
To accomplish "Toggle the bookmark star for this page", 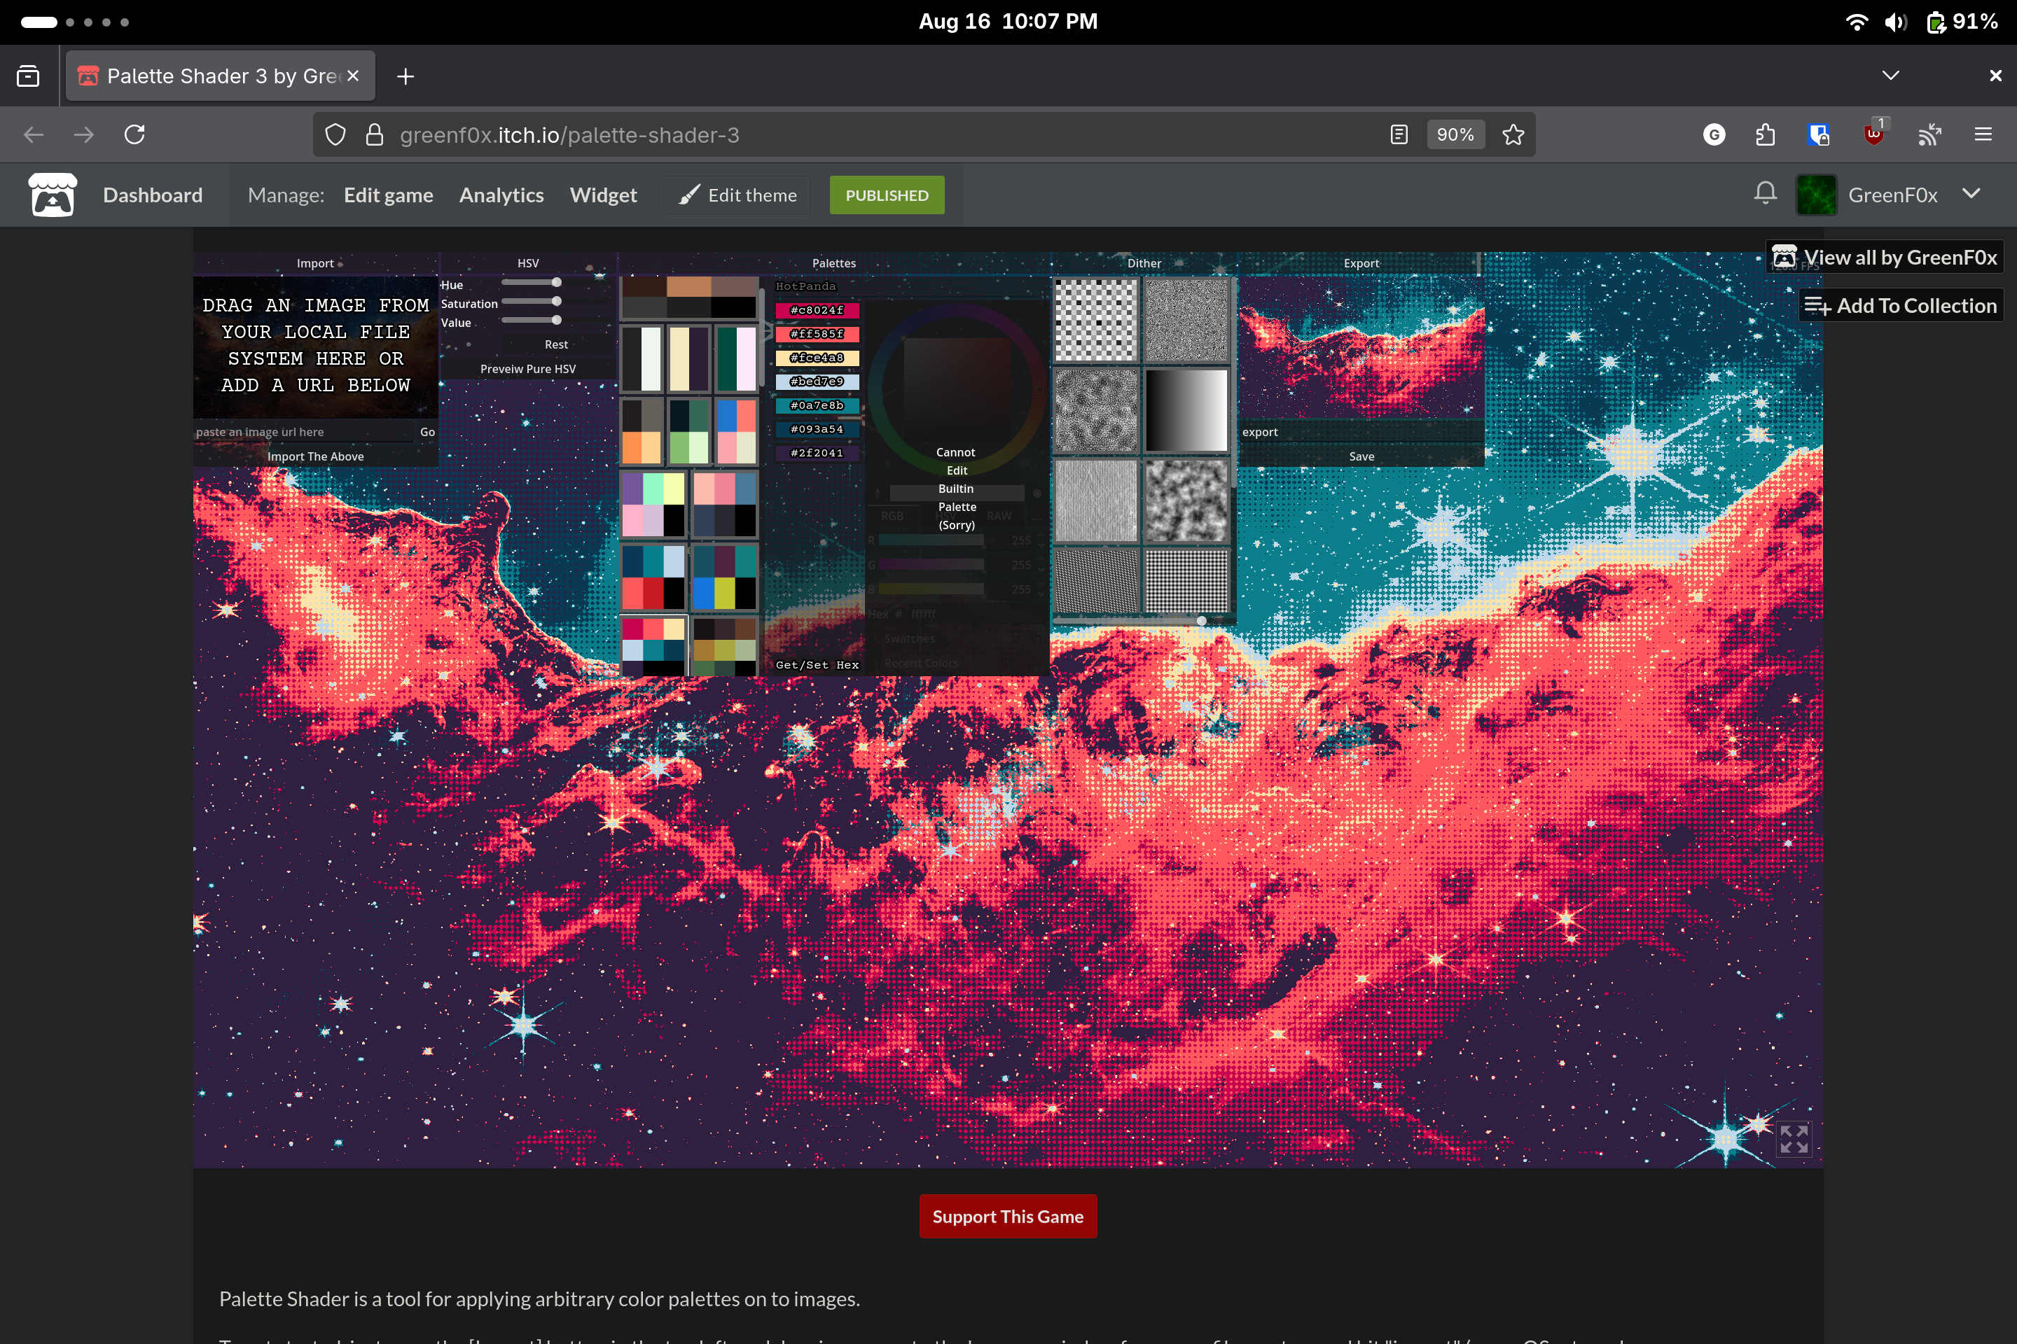I will point(1513,134).
